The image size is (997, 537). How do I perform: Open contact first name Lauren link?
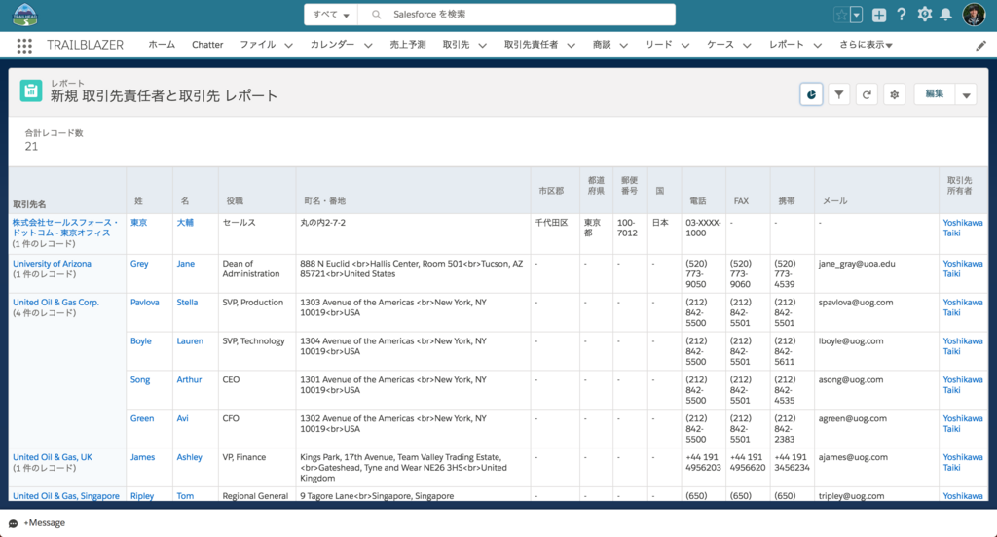(x=190, y=340)
